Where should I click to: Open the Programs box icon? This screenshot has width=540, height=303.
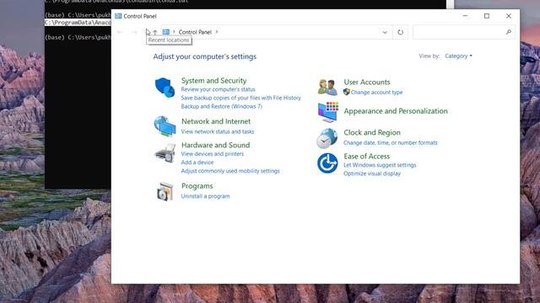point(165,191)
